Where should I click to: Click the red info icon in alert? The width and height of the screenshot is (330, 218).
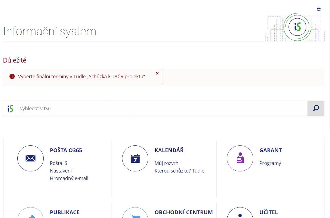click(12, 77)
